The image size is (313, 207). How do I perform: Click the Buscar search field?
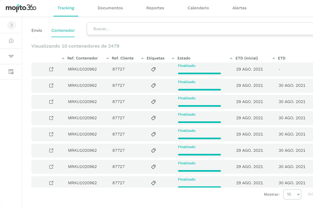[198, 29]
